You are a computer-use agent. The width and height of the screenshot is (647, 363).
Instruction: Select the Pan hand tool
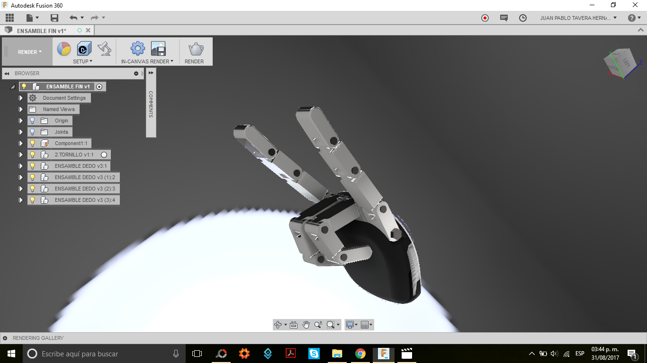coord(306,325)
